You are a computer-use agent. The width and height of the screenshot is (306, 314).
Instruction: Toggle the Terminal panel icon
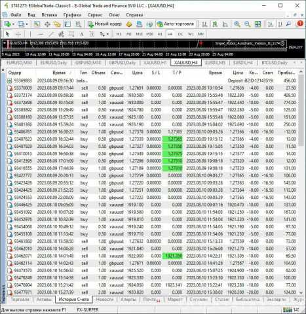tap(67, 24)
